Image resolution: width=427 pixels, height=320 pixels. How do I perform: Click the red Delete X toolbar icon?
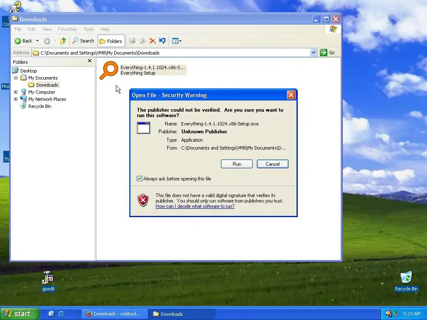[153, 41]
